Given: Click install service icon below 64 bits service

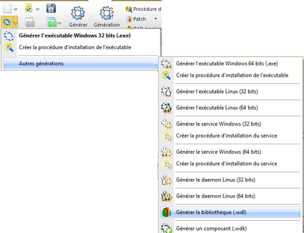Looking at the screenshot, I should (167, 164).
